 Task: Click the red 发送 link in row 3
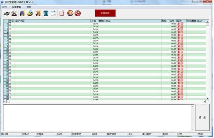coord(180,29)
